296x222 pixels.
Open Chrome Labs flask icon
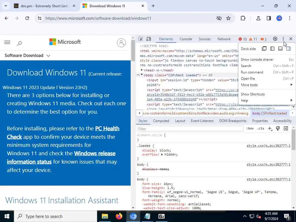258,18
